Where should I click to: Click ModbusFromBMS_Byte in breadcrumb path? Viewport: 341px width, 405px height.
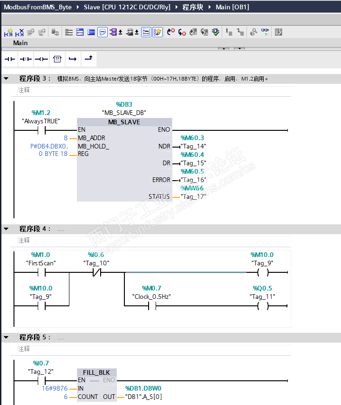tap(38, 7)
